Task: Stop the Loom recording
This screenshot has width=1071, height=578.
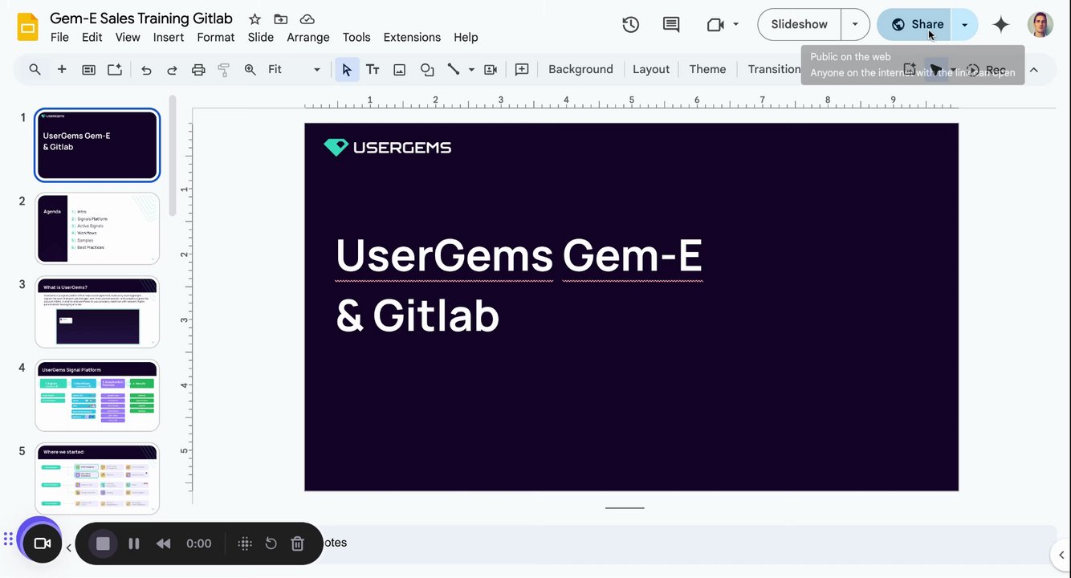Action: click(103, 543)
